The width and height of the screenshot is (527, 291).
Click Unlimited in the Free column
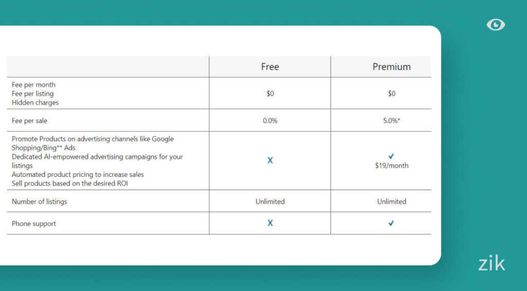point(270,202)
